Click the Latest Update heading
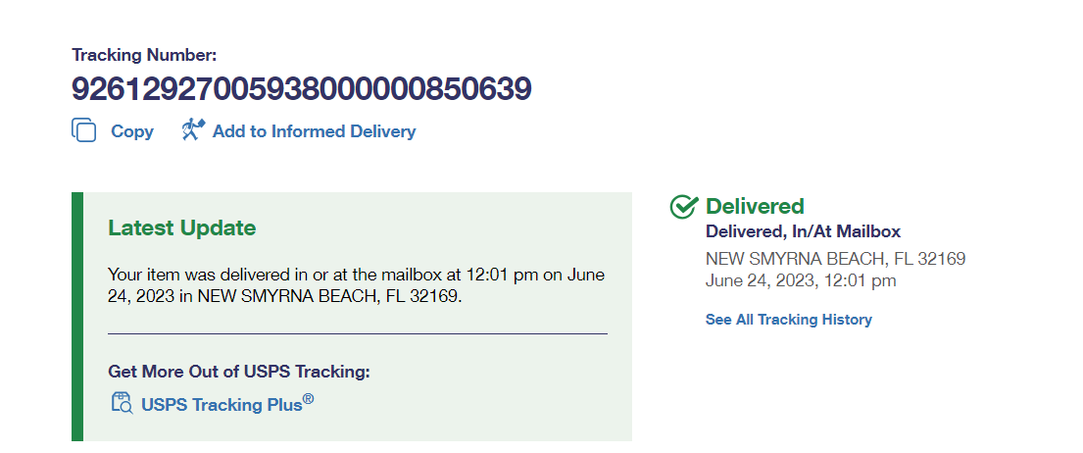This screenshot has width=1083, height=453. click(181, 228)
